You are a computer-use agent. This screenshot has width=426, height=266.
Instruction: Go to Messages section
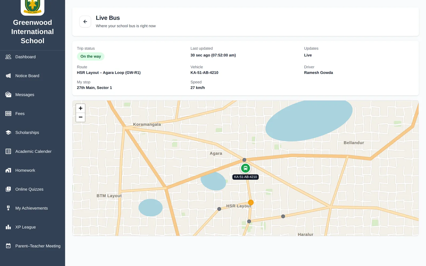click(32, 95)
